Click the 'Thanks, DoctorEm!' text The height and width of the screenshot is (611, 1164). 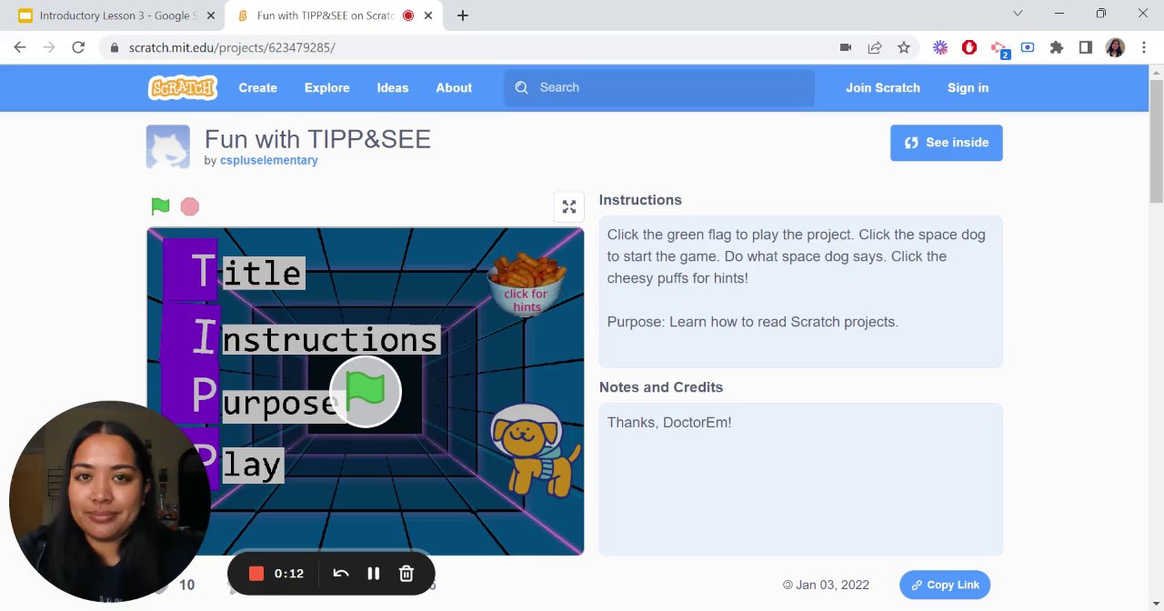669,422
